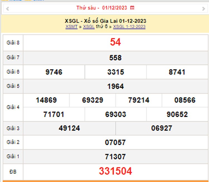Select the special prize number 331504
Viewport: 209px width, 182px height.
[115, 171]
